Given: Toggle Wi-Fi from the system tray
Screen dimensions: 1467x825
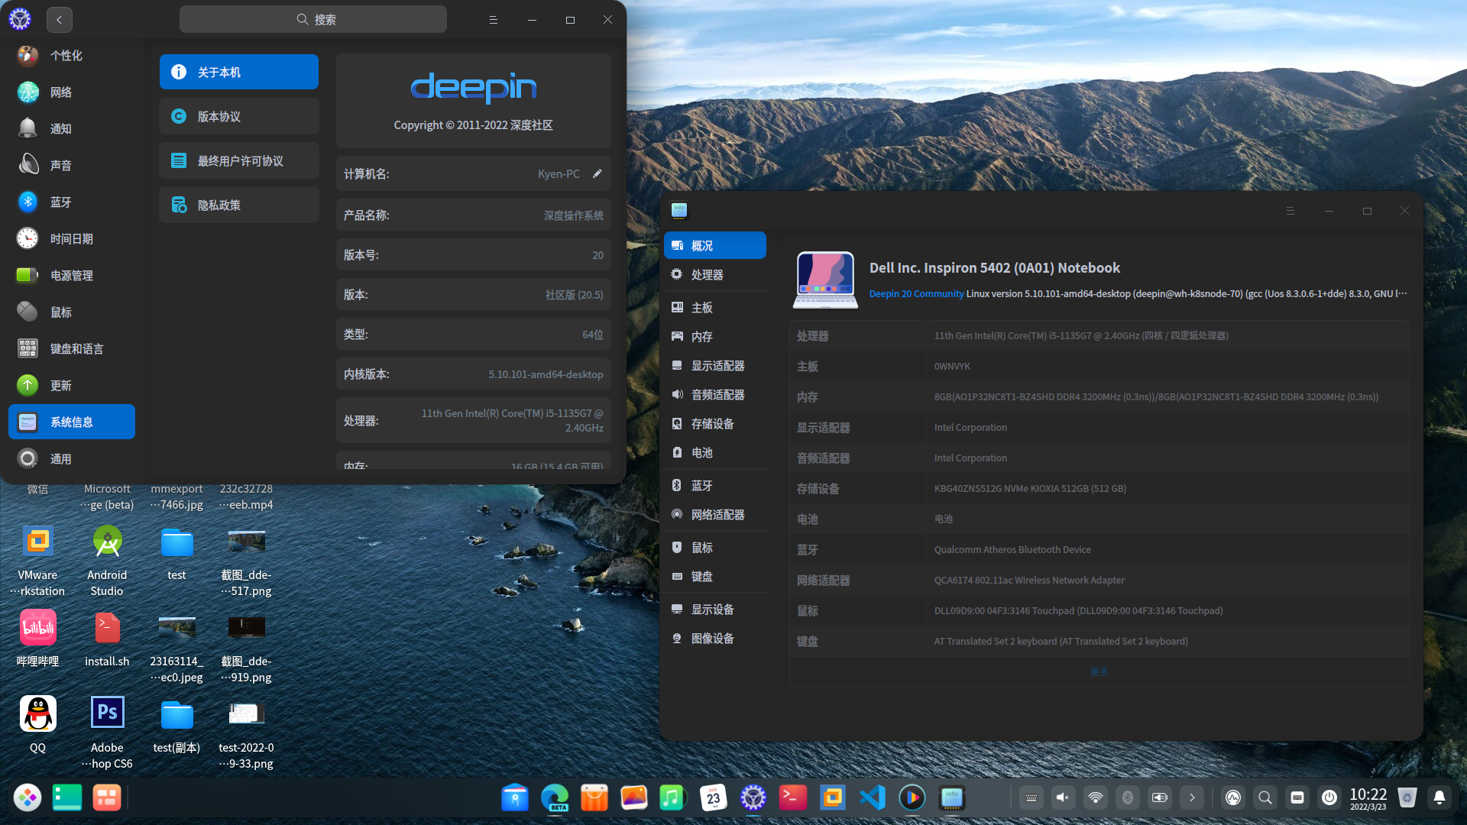Looking at the screenshot, I should pos(1095,797).
